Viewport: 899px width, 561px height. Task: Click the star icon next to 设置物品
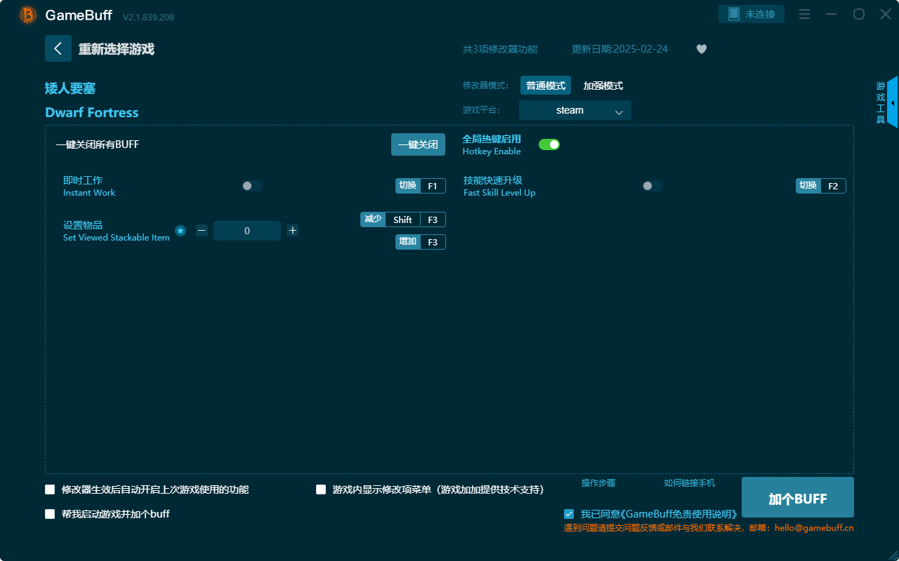point(181,230)
